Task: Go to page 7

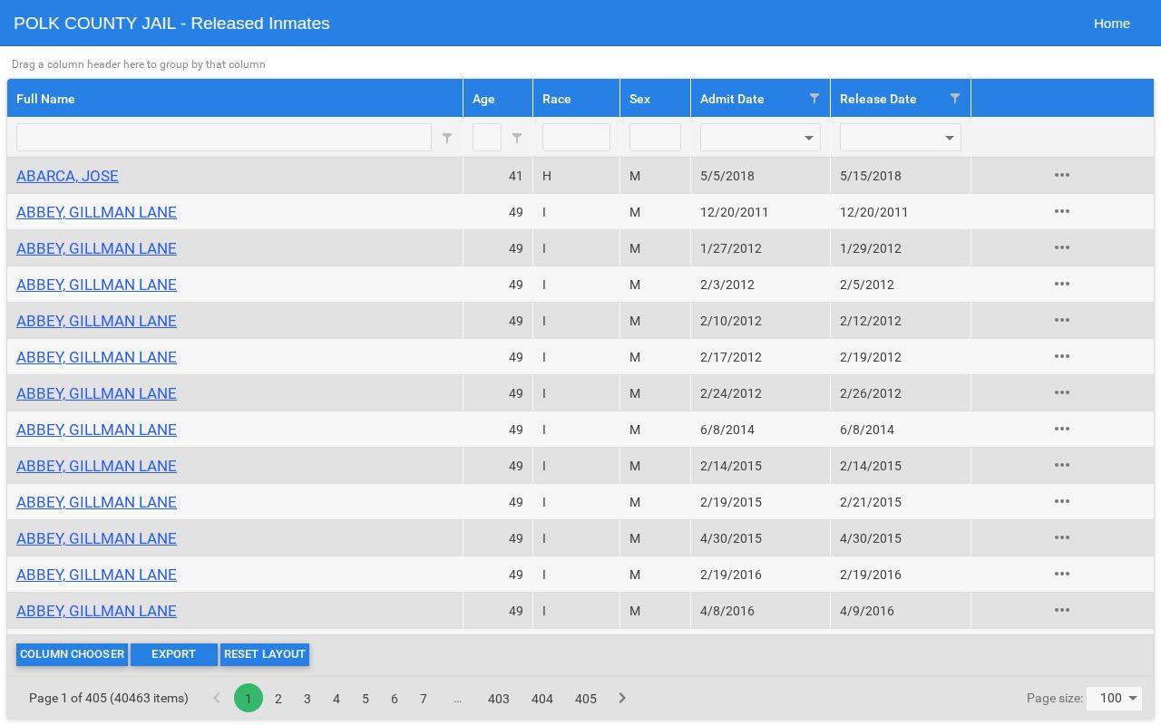Action: click(x=424, y=698)
